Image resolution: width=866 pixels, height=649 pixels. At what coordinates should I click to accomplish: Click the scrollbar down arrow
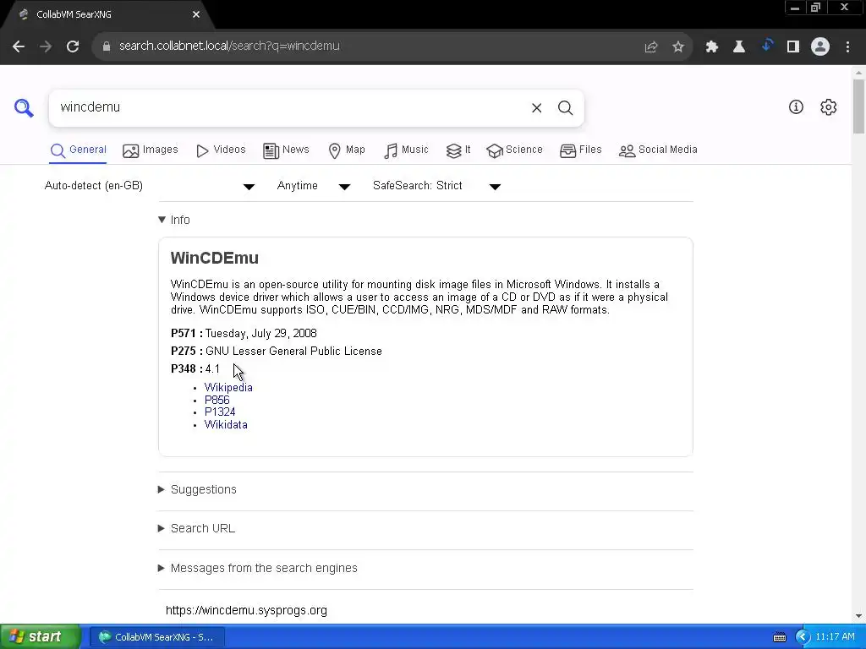[858, 616]
